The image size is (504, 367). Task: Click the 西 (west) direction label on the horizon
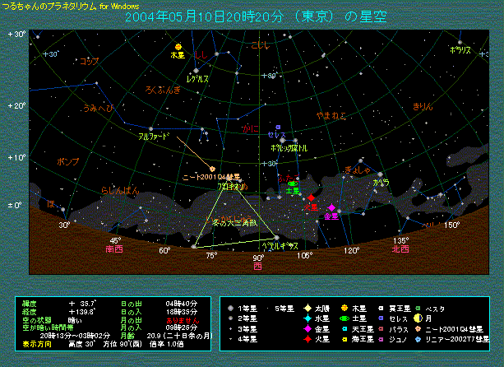pos(257,267)
